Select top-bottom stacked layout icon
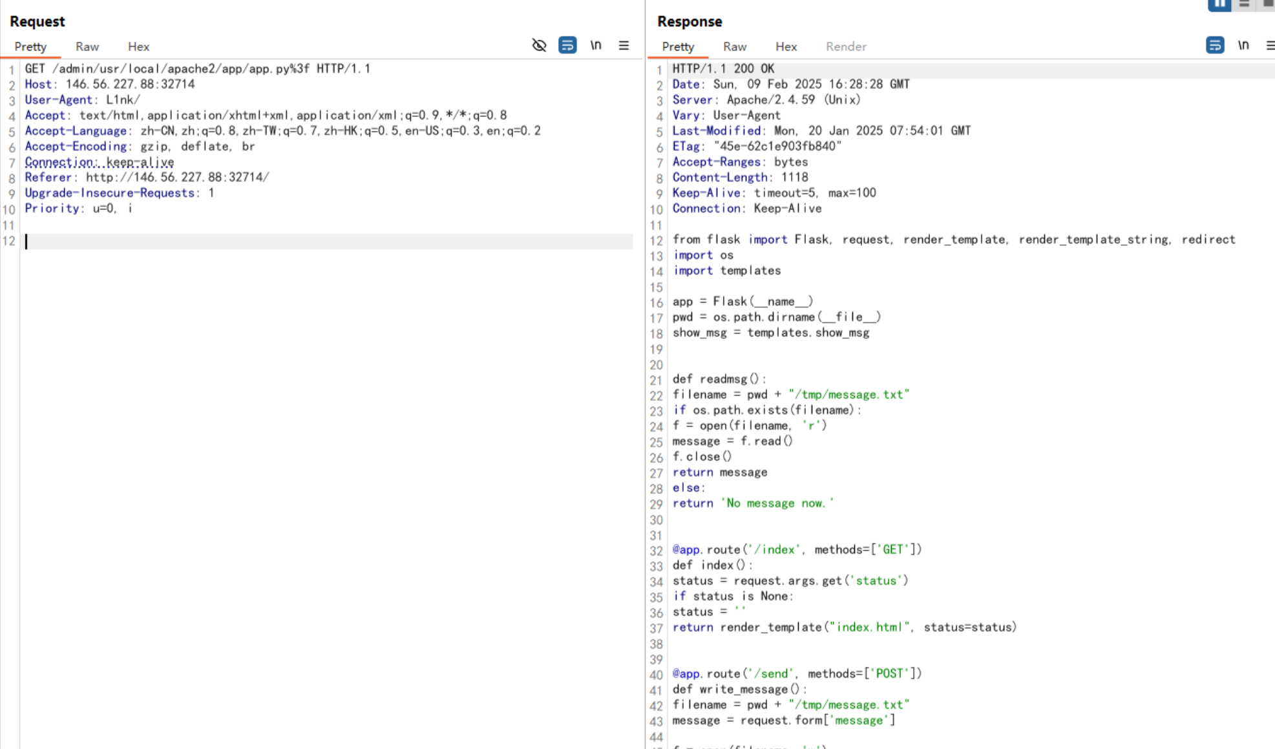This screenshot has width=1275, height=749. (x=1244, y=4)
